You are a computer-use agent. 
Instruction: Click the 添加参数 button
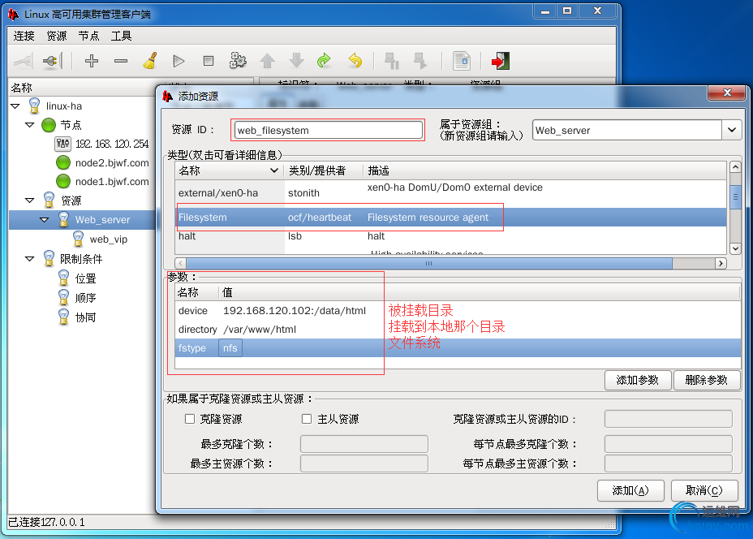tap(638, 380)
